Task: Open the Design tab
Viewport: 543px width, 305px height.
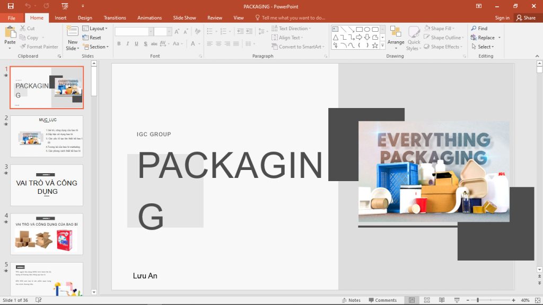Action: click(85, 17)
